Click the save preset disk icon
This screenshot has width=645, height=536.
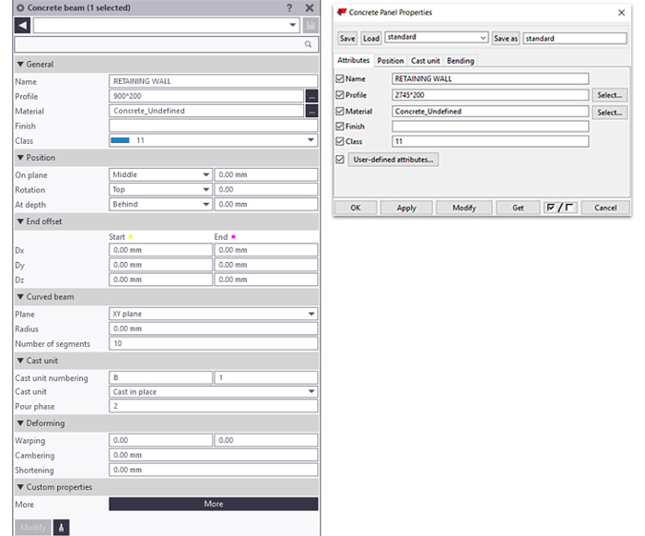tap(311, 26)
